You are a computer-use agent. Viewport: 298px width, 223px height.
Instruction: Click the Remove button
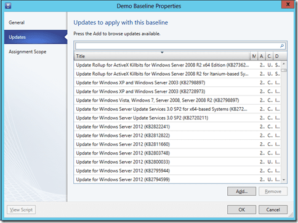pyautogui.click(x=273, y=192)
